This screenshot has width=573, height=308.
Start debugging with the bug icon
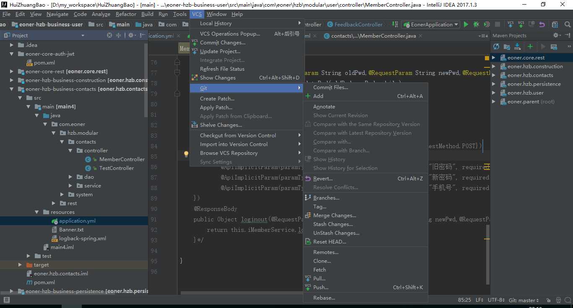[477, 25]
